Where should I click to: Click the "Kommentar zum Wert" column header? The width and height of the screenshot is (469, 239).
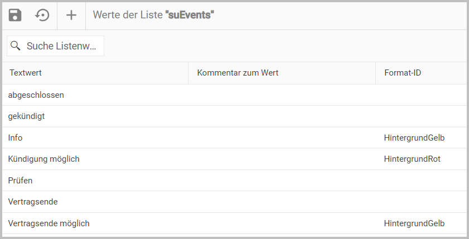238,73
